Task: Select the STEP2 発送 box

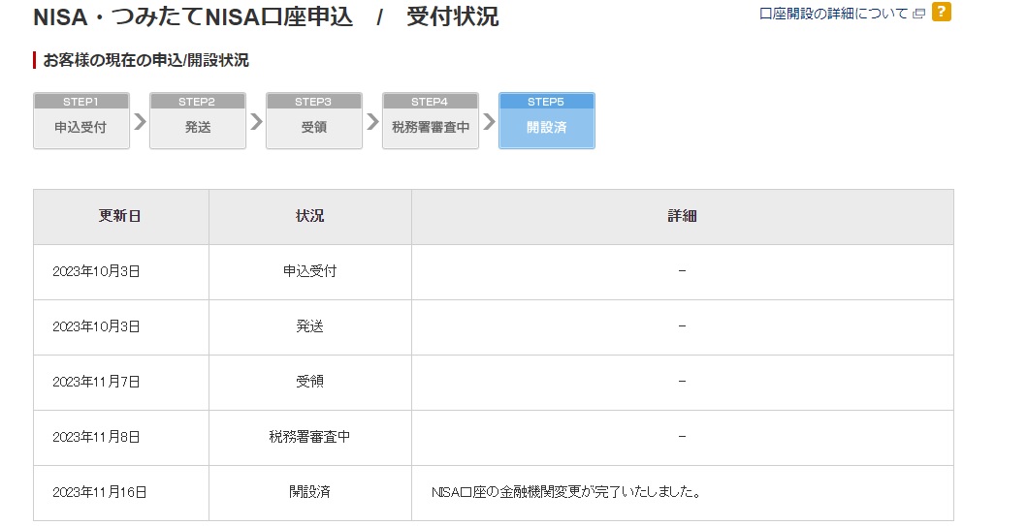Action: pyautogui.click(x=197, y=120)
